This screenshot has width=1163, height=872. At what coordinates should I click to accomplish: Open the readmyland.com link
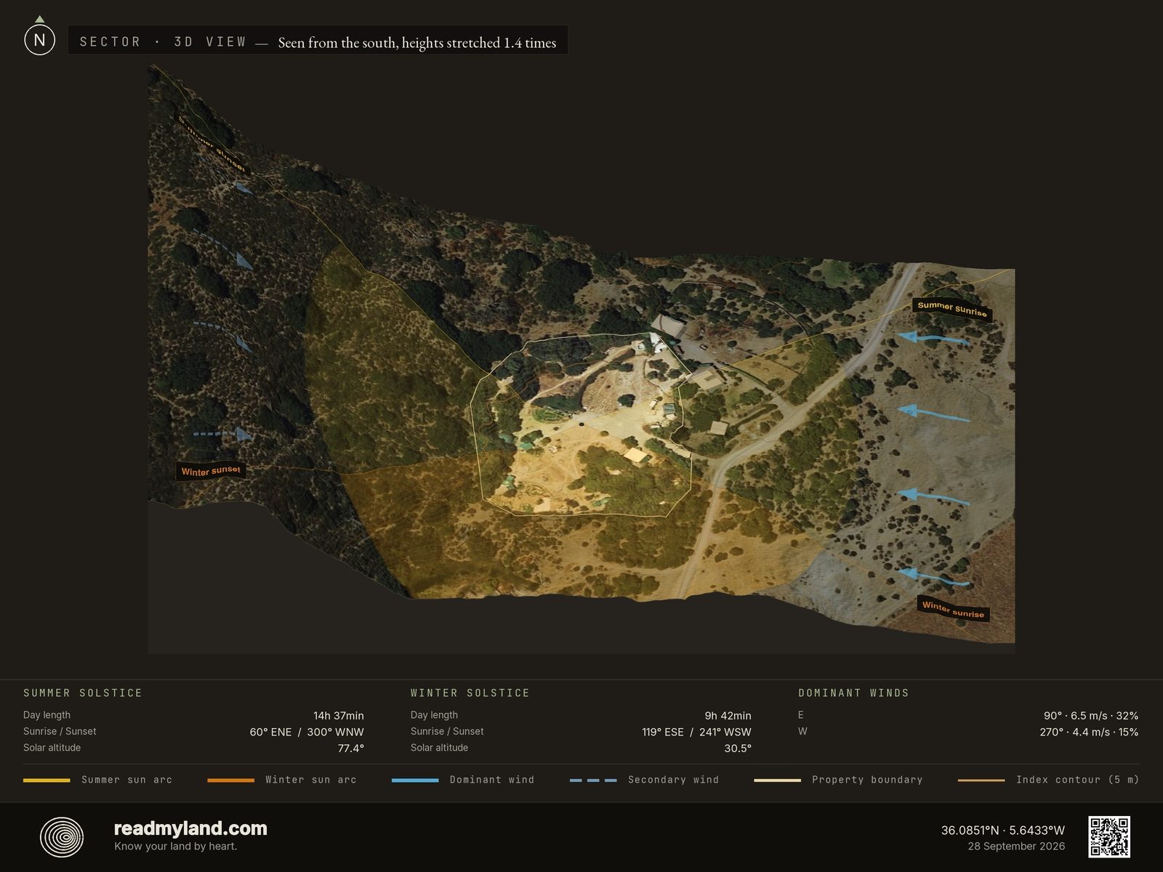click(x=190, y=828)
